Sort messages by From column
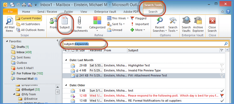 tap(115, 51)
